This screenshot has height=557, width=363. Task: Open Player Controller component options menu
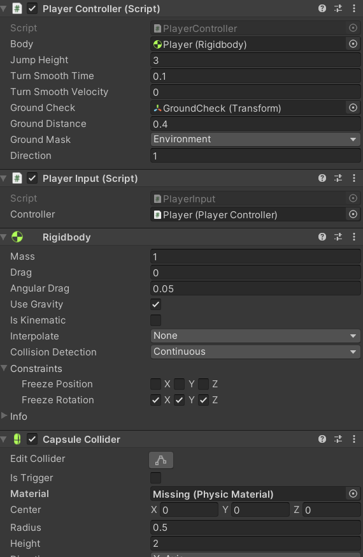tap(354, 8)
